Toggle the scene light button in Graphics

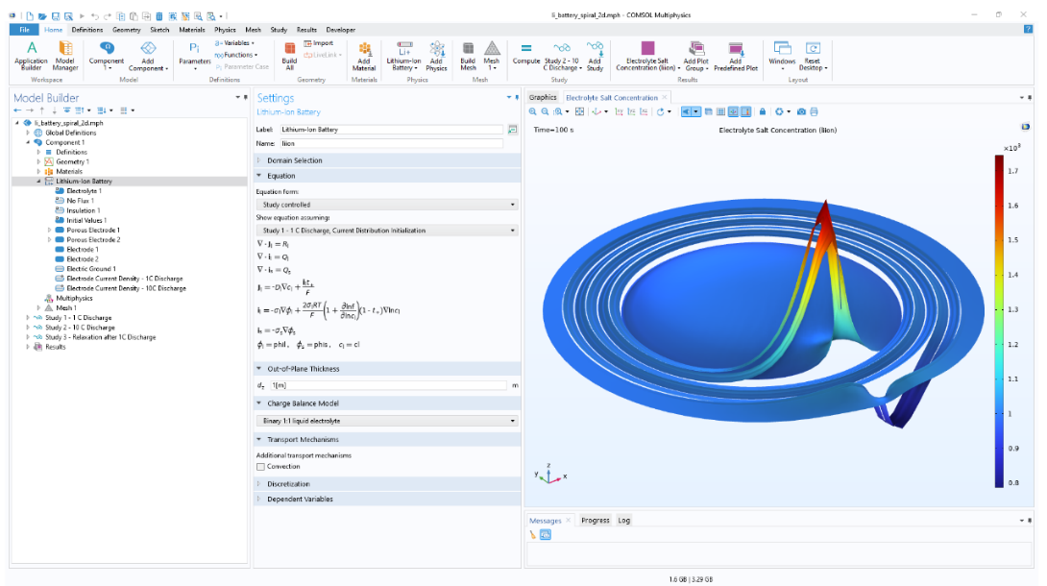687,111
